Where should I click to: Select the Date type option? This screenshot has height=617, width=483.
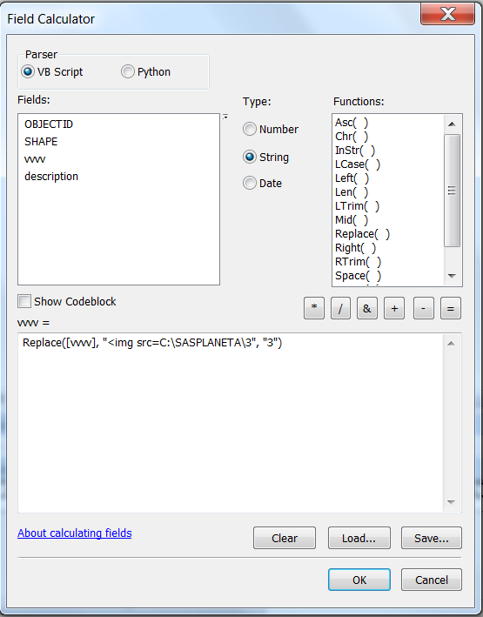point(263,183)
